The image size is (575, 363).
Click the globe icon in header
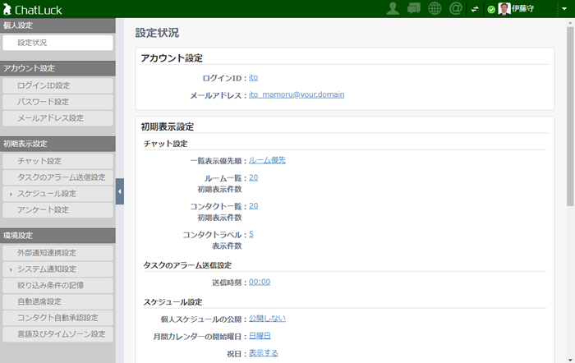tap(435, 9)
